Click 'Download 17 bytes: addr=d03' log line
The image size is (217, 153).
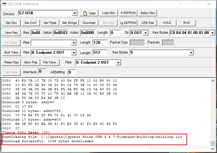[31, 120]
